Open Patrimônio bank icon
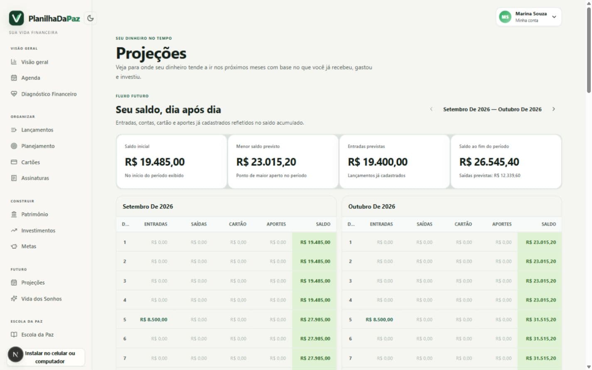The width and height of the screenshot is (592, 370). [x=14, y=214]
